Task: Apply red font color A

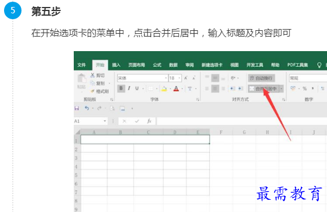Action: [x=176, y=89]
